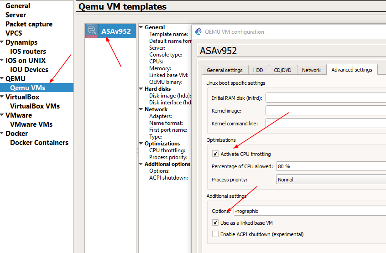Switch to the Network tab

tap(312, 70)
